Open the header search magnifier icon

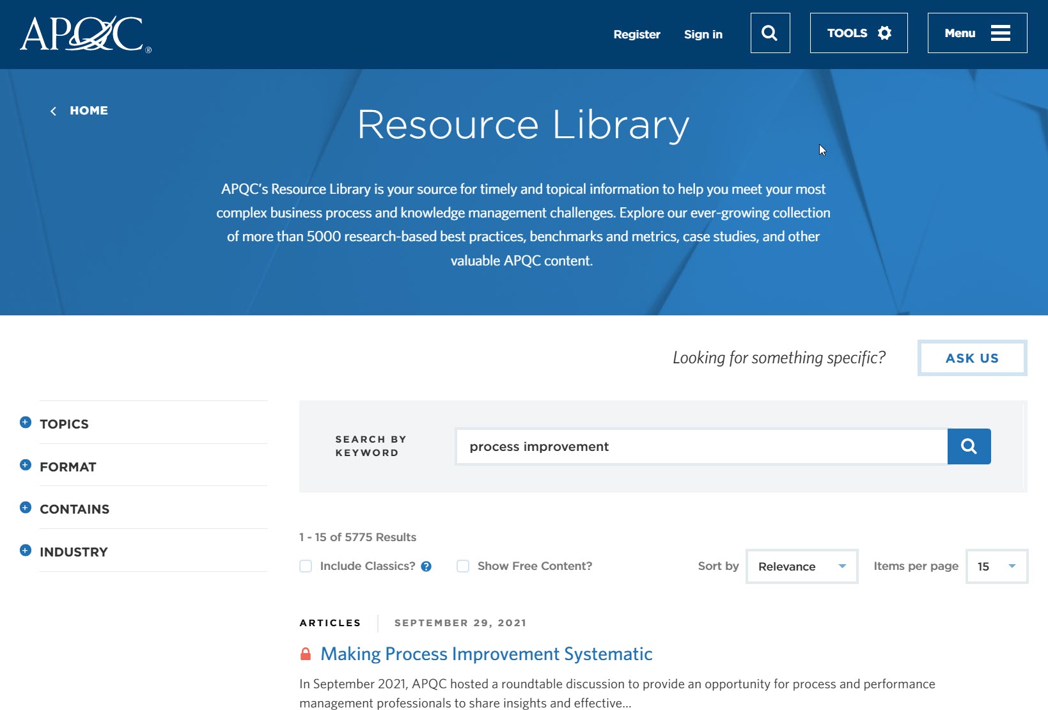[x=770, y=33]
